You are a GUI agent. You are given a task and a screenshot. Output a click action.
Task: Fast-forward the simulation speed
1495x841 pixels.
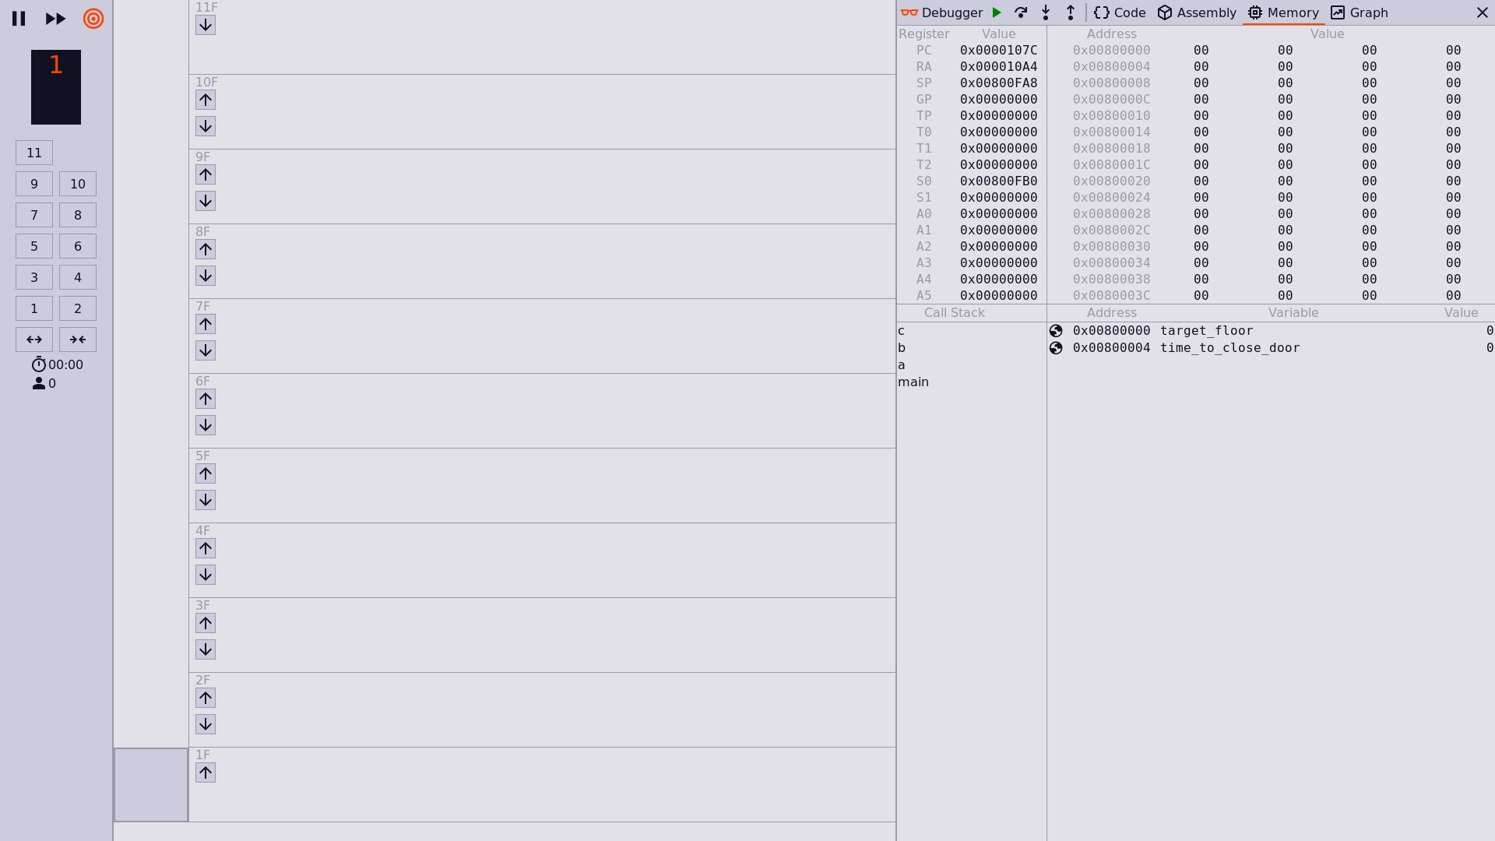(55, 19)
